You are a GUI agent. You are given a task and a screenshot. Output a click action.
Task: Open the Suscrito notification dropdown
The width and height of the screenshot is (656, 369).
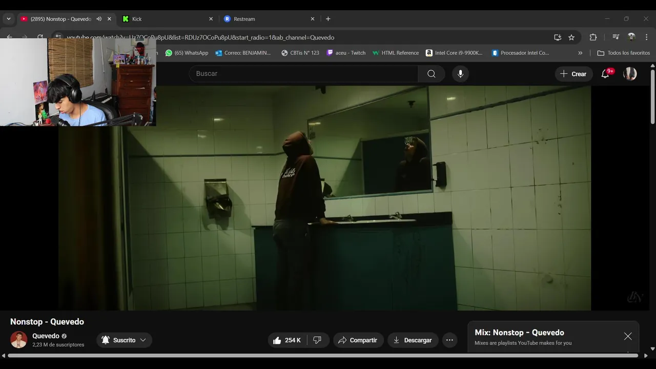[x=124, y=340]
